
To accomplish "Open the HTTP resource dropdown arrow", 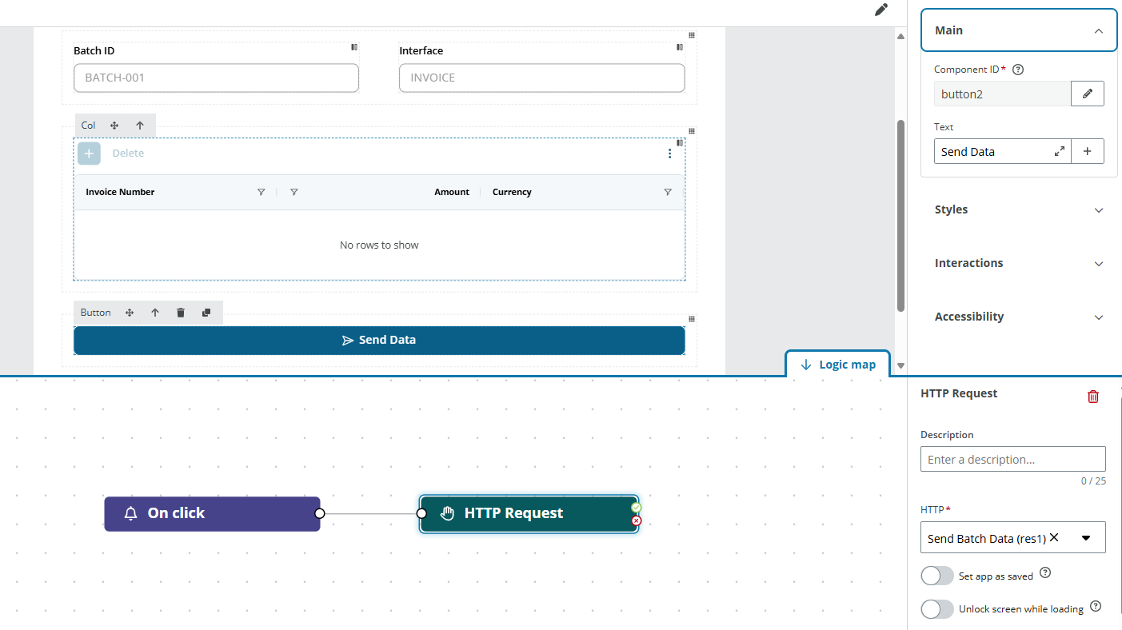I will tap(1085, 538).
